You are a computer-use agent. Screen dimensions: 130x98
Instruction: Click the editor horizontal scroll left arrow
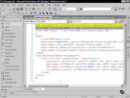pos(25,85)
